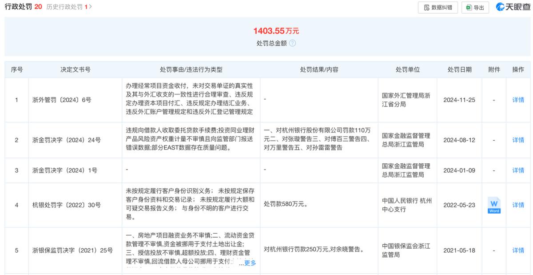533x275 pixels.
Task: Click the 序号 column header
Action: (x=17, y=70)
